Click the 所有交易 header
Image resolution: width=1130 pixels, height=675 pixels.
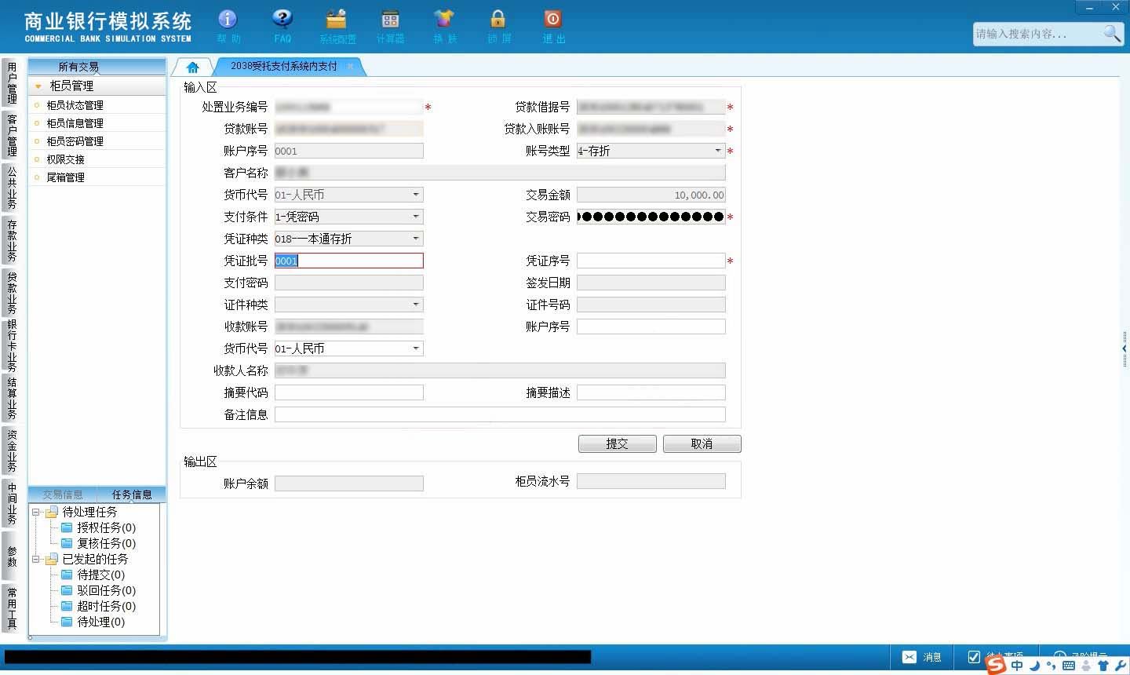pyautogui.click(x=97, y=67)
